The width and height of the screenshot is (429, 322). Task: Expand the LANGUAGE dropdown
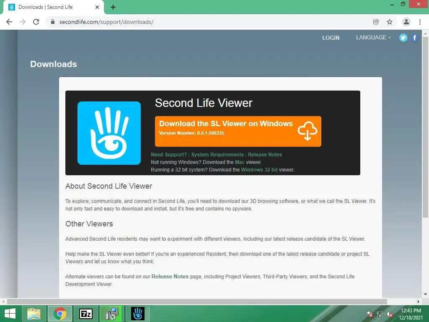pyautogui.click(x=373, y=37)
